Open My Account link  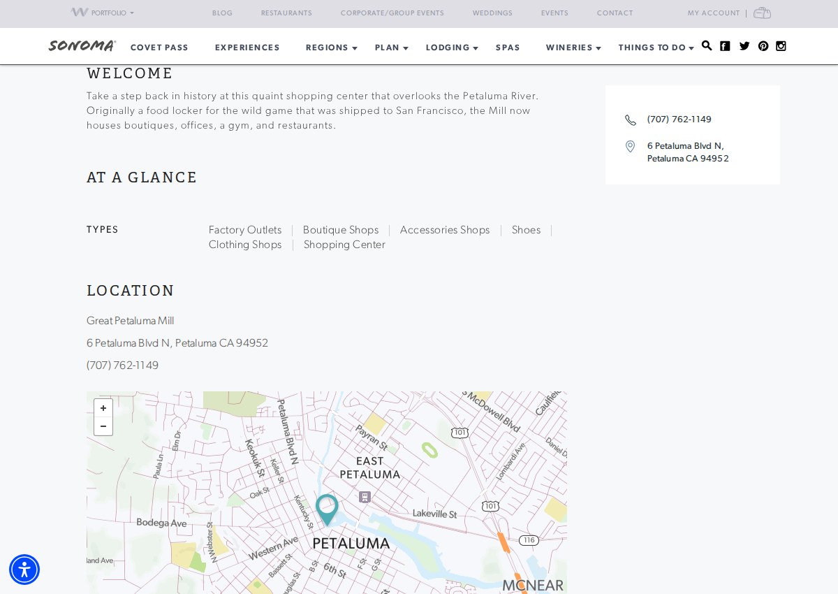[x=714, y=13]
